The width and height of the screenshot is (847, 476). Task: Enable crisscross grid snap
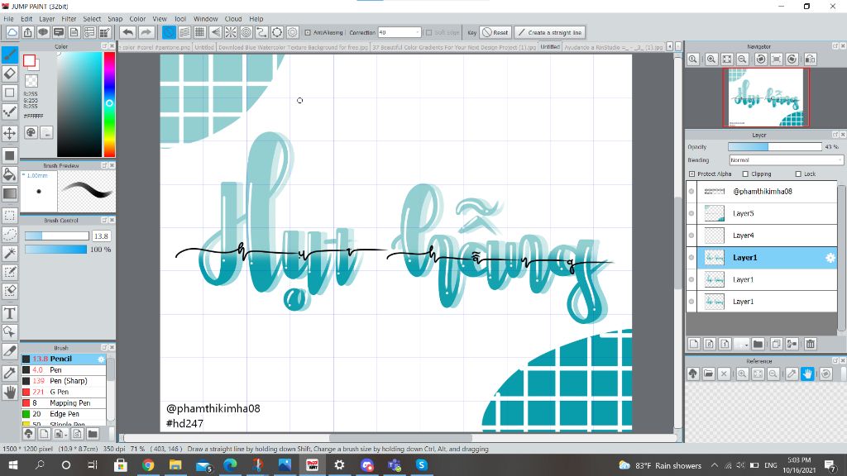[x=200, y=32]
